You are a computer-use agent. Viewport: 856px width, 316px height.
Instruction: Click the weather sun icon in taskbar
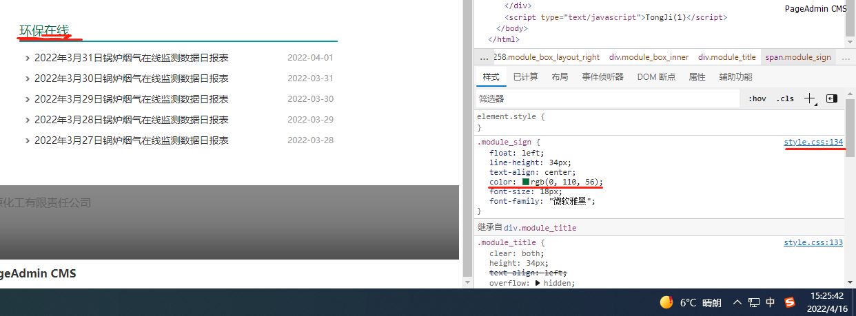[x=666, y=302]
